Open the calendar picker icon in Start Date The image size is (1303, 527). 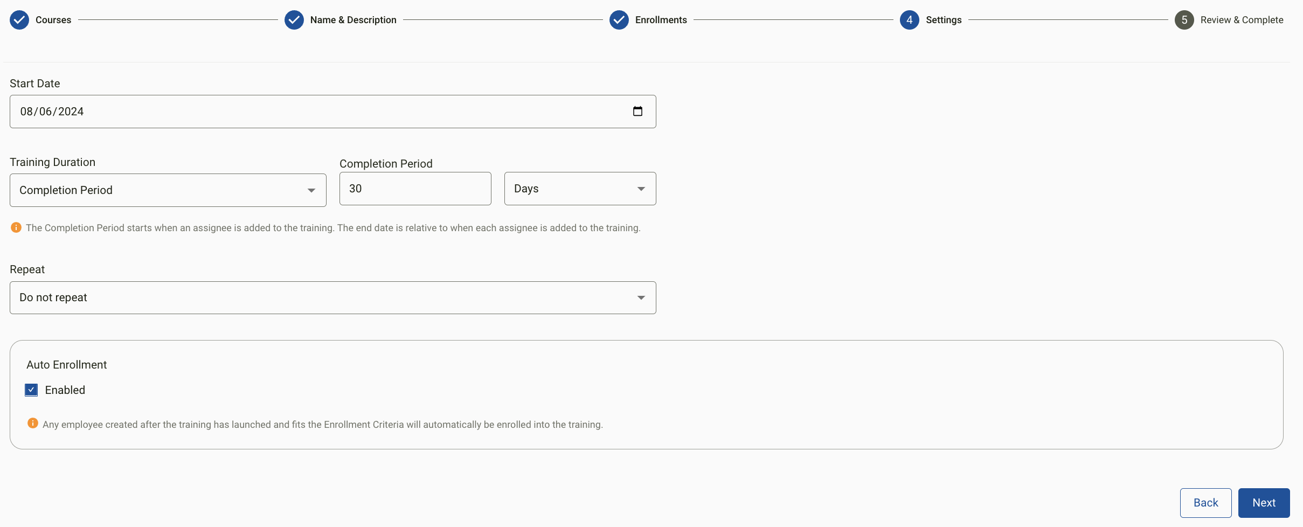pos(637,111)
